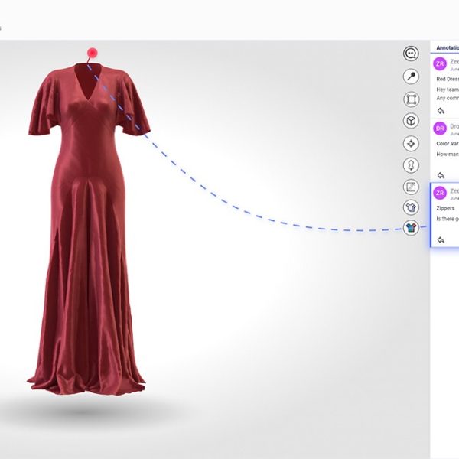Reply to the Red Dress comment
The height and width of the screenshot is (459, 459).
tap(440, 111)
